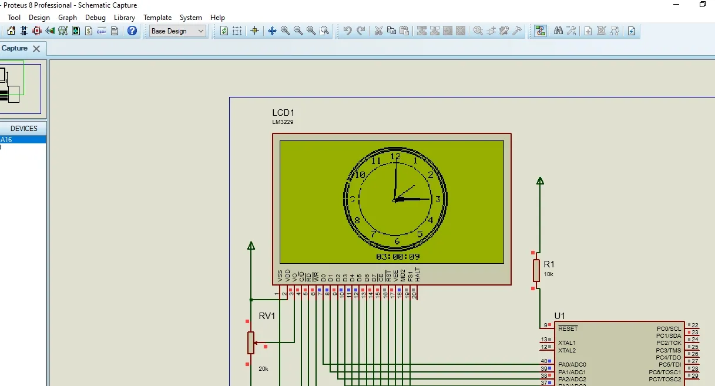This screenshot has height=386, width=715.
Task: Toggle the wire autorouter button
Action: [x=541, y=31]
